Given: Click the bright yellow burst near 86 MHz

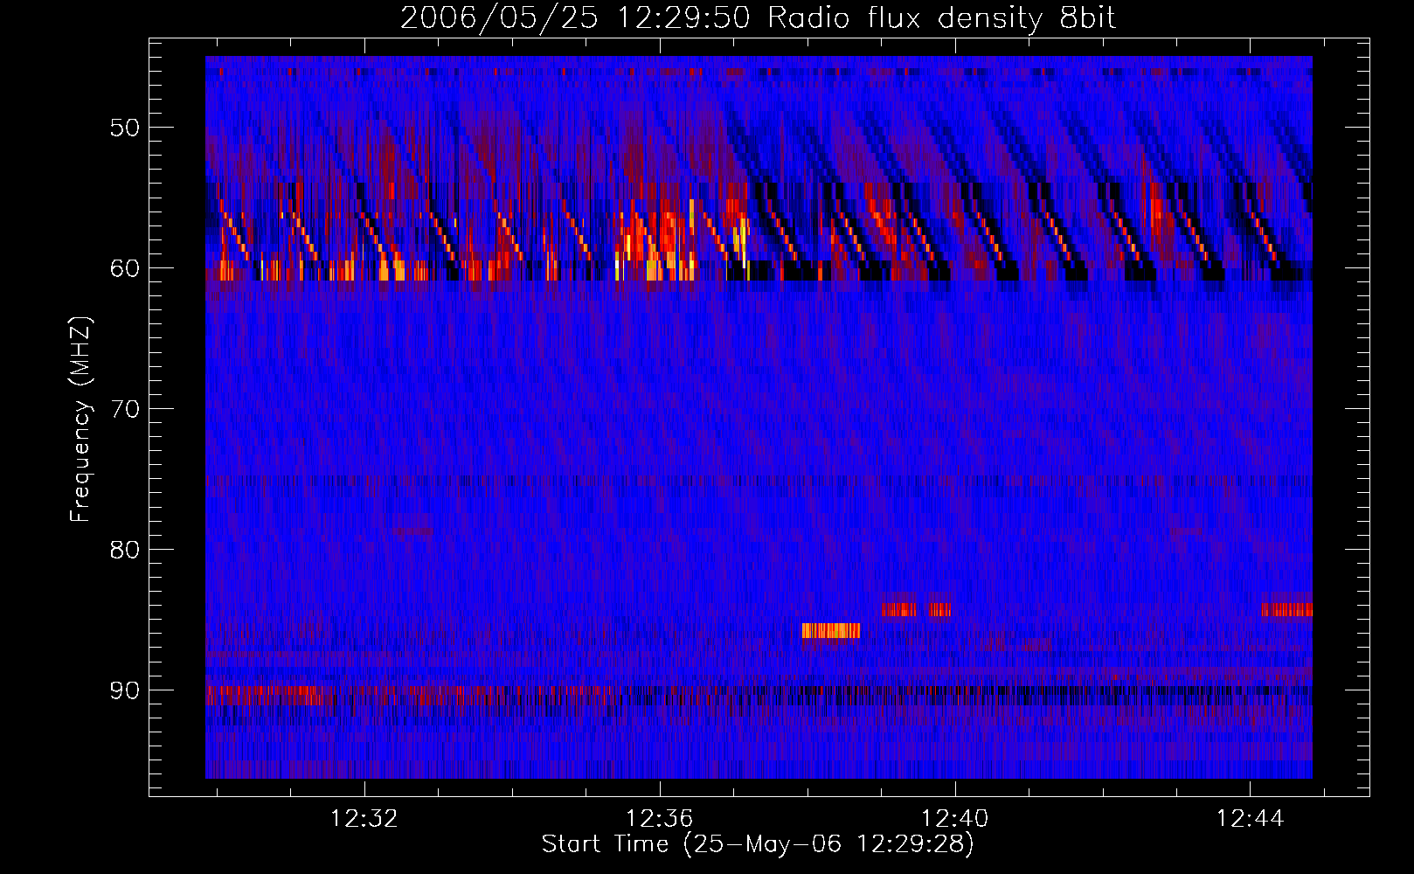Looking at the screenshot, I should coord(831,630).
